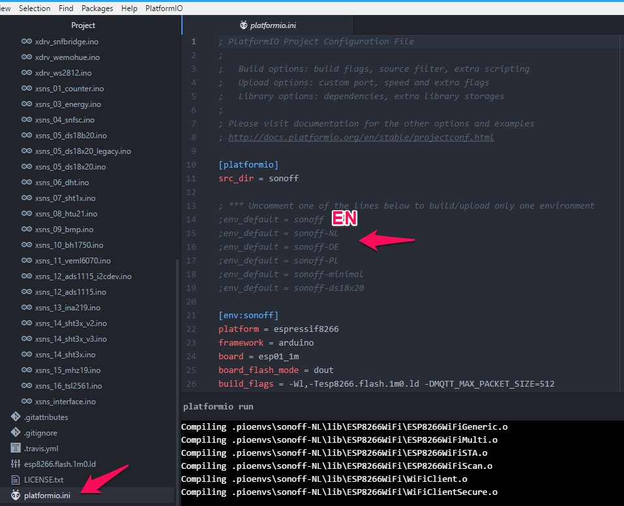Click the Travis icon beside .travis.yml
The width and height of the screenshot is (624, 506).
(x=16, y=448)
